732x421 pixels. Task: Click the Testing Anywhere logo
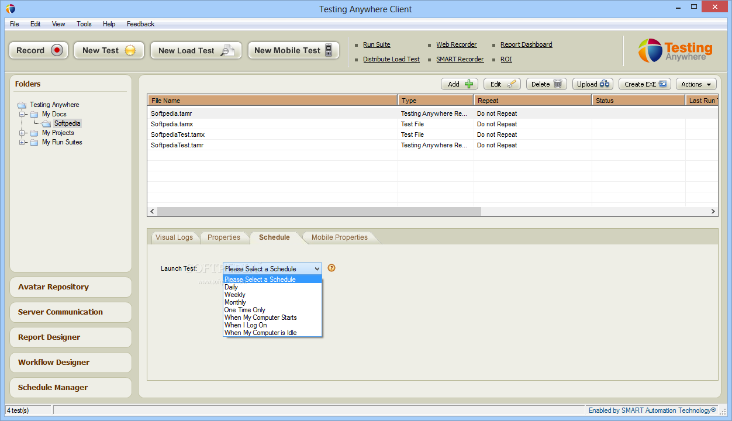point(675,50)
